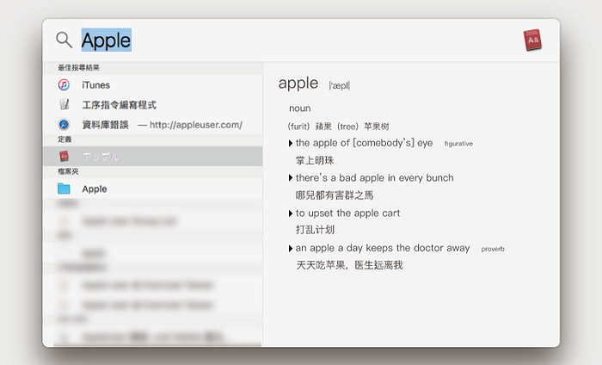The image size is (602, 365).
Task: Expand 'the apple of [somebody's] eye' entry
Action: click(291, 143)
